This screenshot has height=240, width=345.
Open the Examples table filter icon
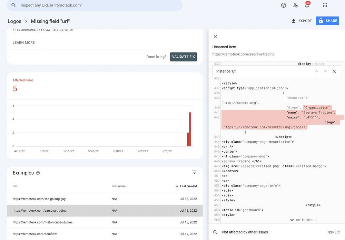click(x=194, y=172)
